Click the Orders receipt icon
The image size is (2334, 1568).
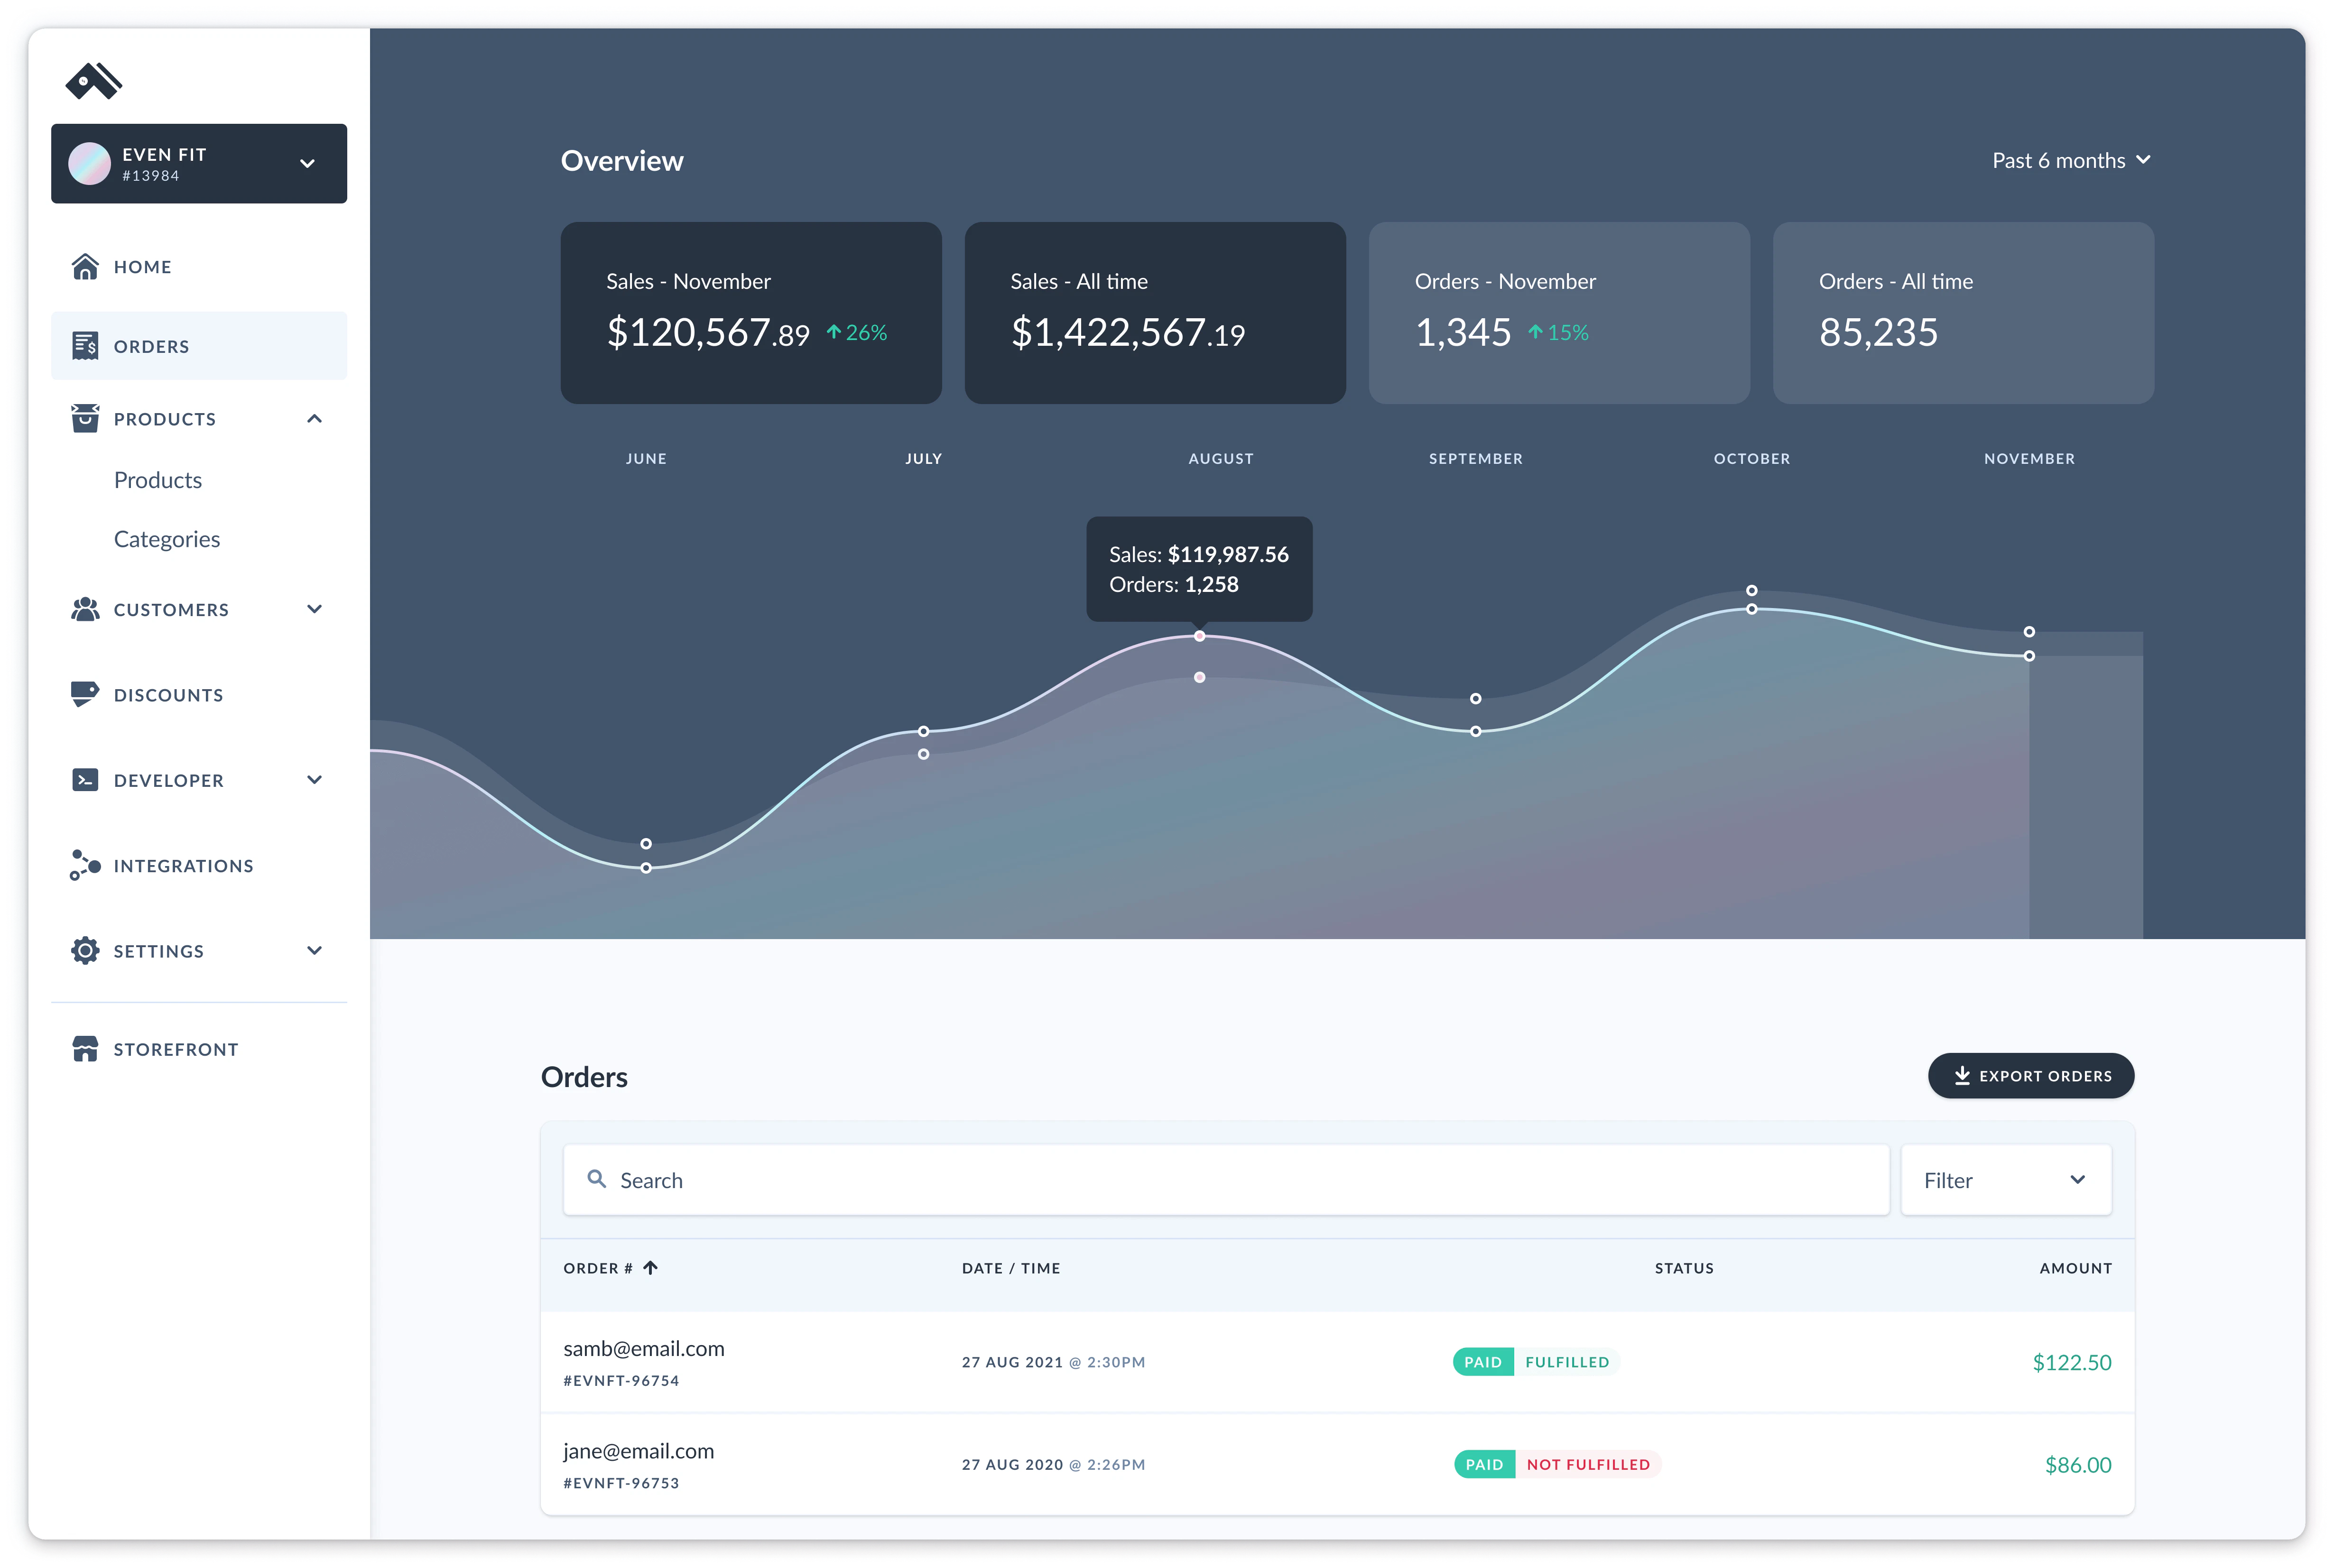pyautogui.click(x=85, y=346)
